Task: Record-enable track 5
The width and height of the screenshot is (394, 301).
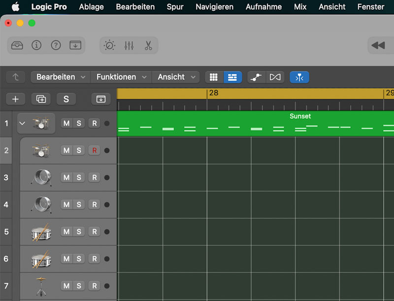Action: tap(95, 232)
